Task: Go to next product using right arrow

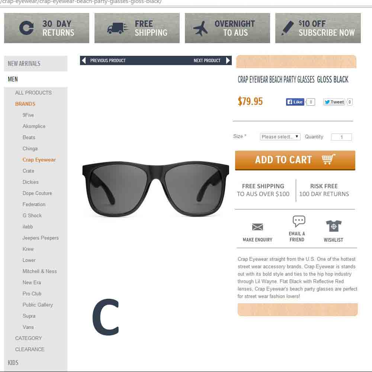Action: [228, 61]
